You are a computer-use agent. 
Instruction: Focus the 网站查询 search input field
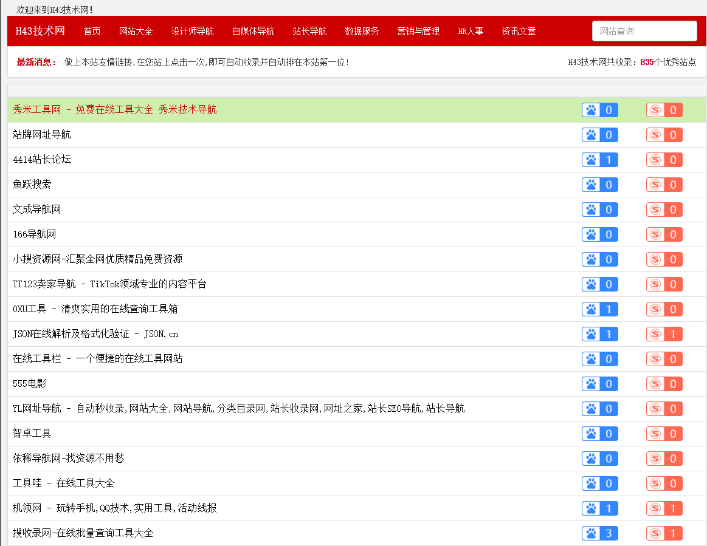(x=644, y=31)
